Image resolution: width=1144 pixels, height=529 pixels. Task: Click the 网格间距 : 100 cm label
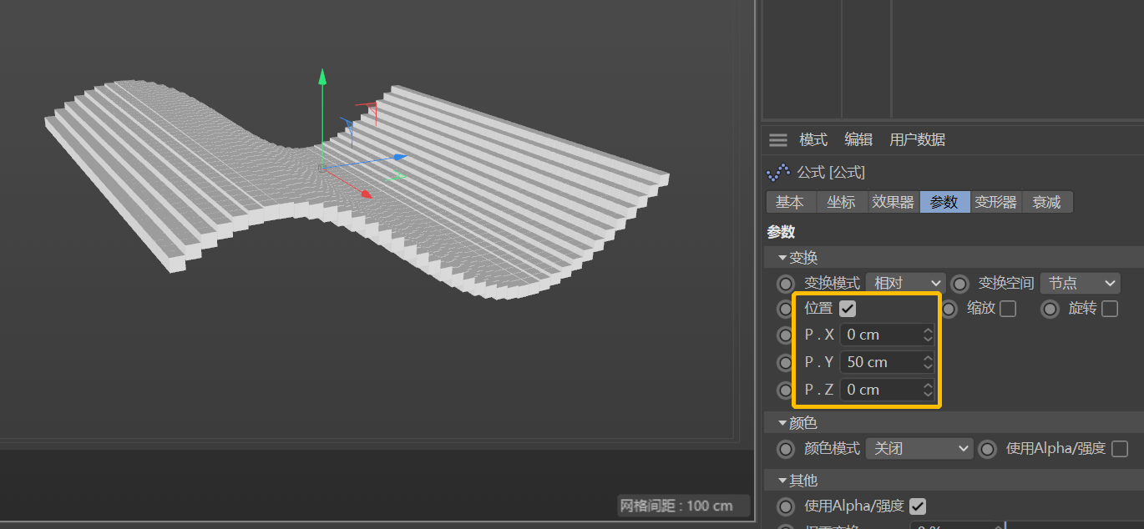point(676,506)
